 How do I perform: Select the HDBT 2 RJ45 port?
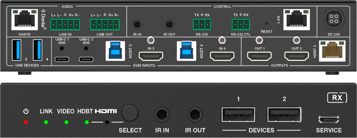332,51
